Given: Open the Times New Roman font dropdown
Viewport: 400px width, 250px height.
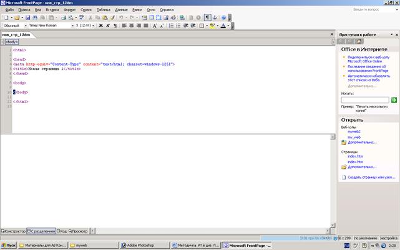Looking at the screenshot, I should pyautogui.click(x=72, y=26).
